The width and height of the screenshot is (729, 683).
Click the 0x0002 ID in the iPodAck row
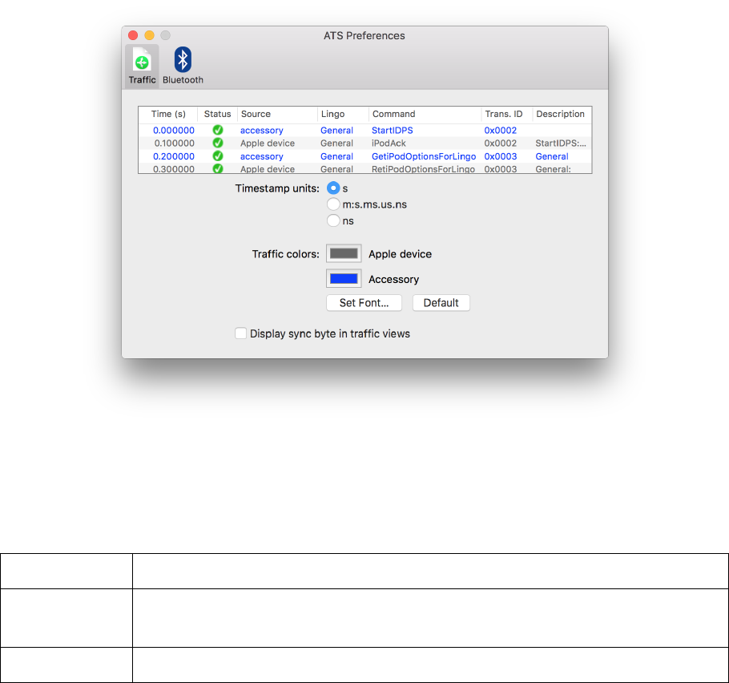[x=500, y=143]
